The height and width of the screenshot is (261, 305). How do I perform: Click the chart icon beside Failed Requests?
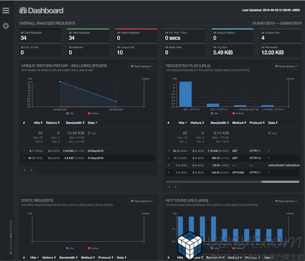[118, 33]
